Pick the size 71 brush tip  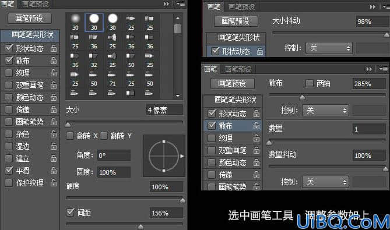pyautogui.click(x=113, y=79)
